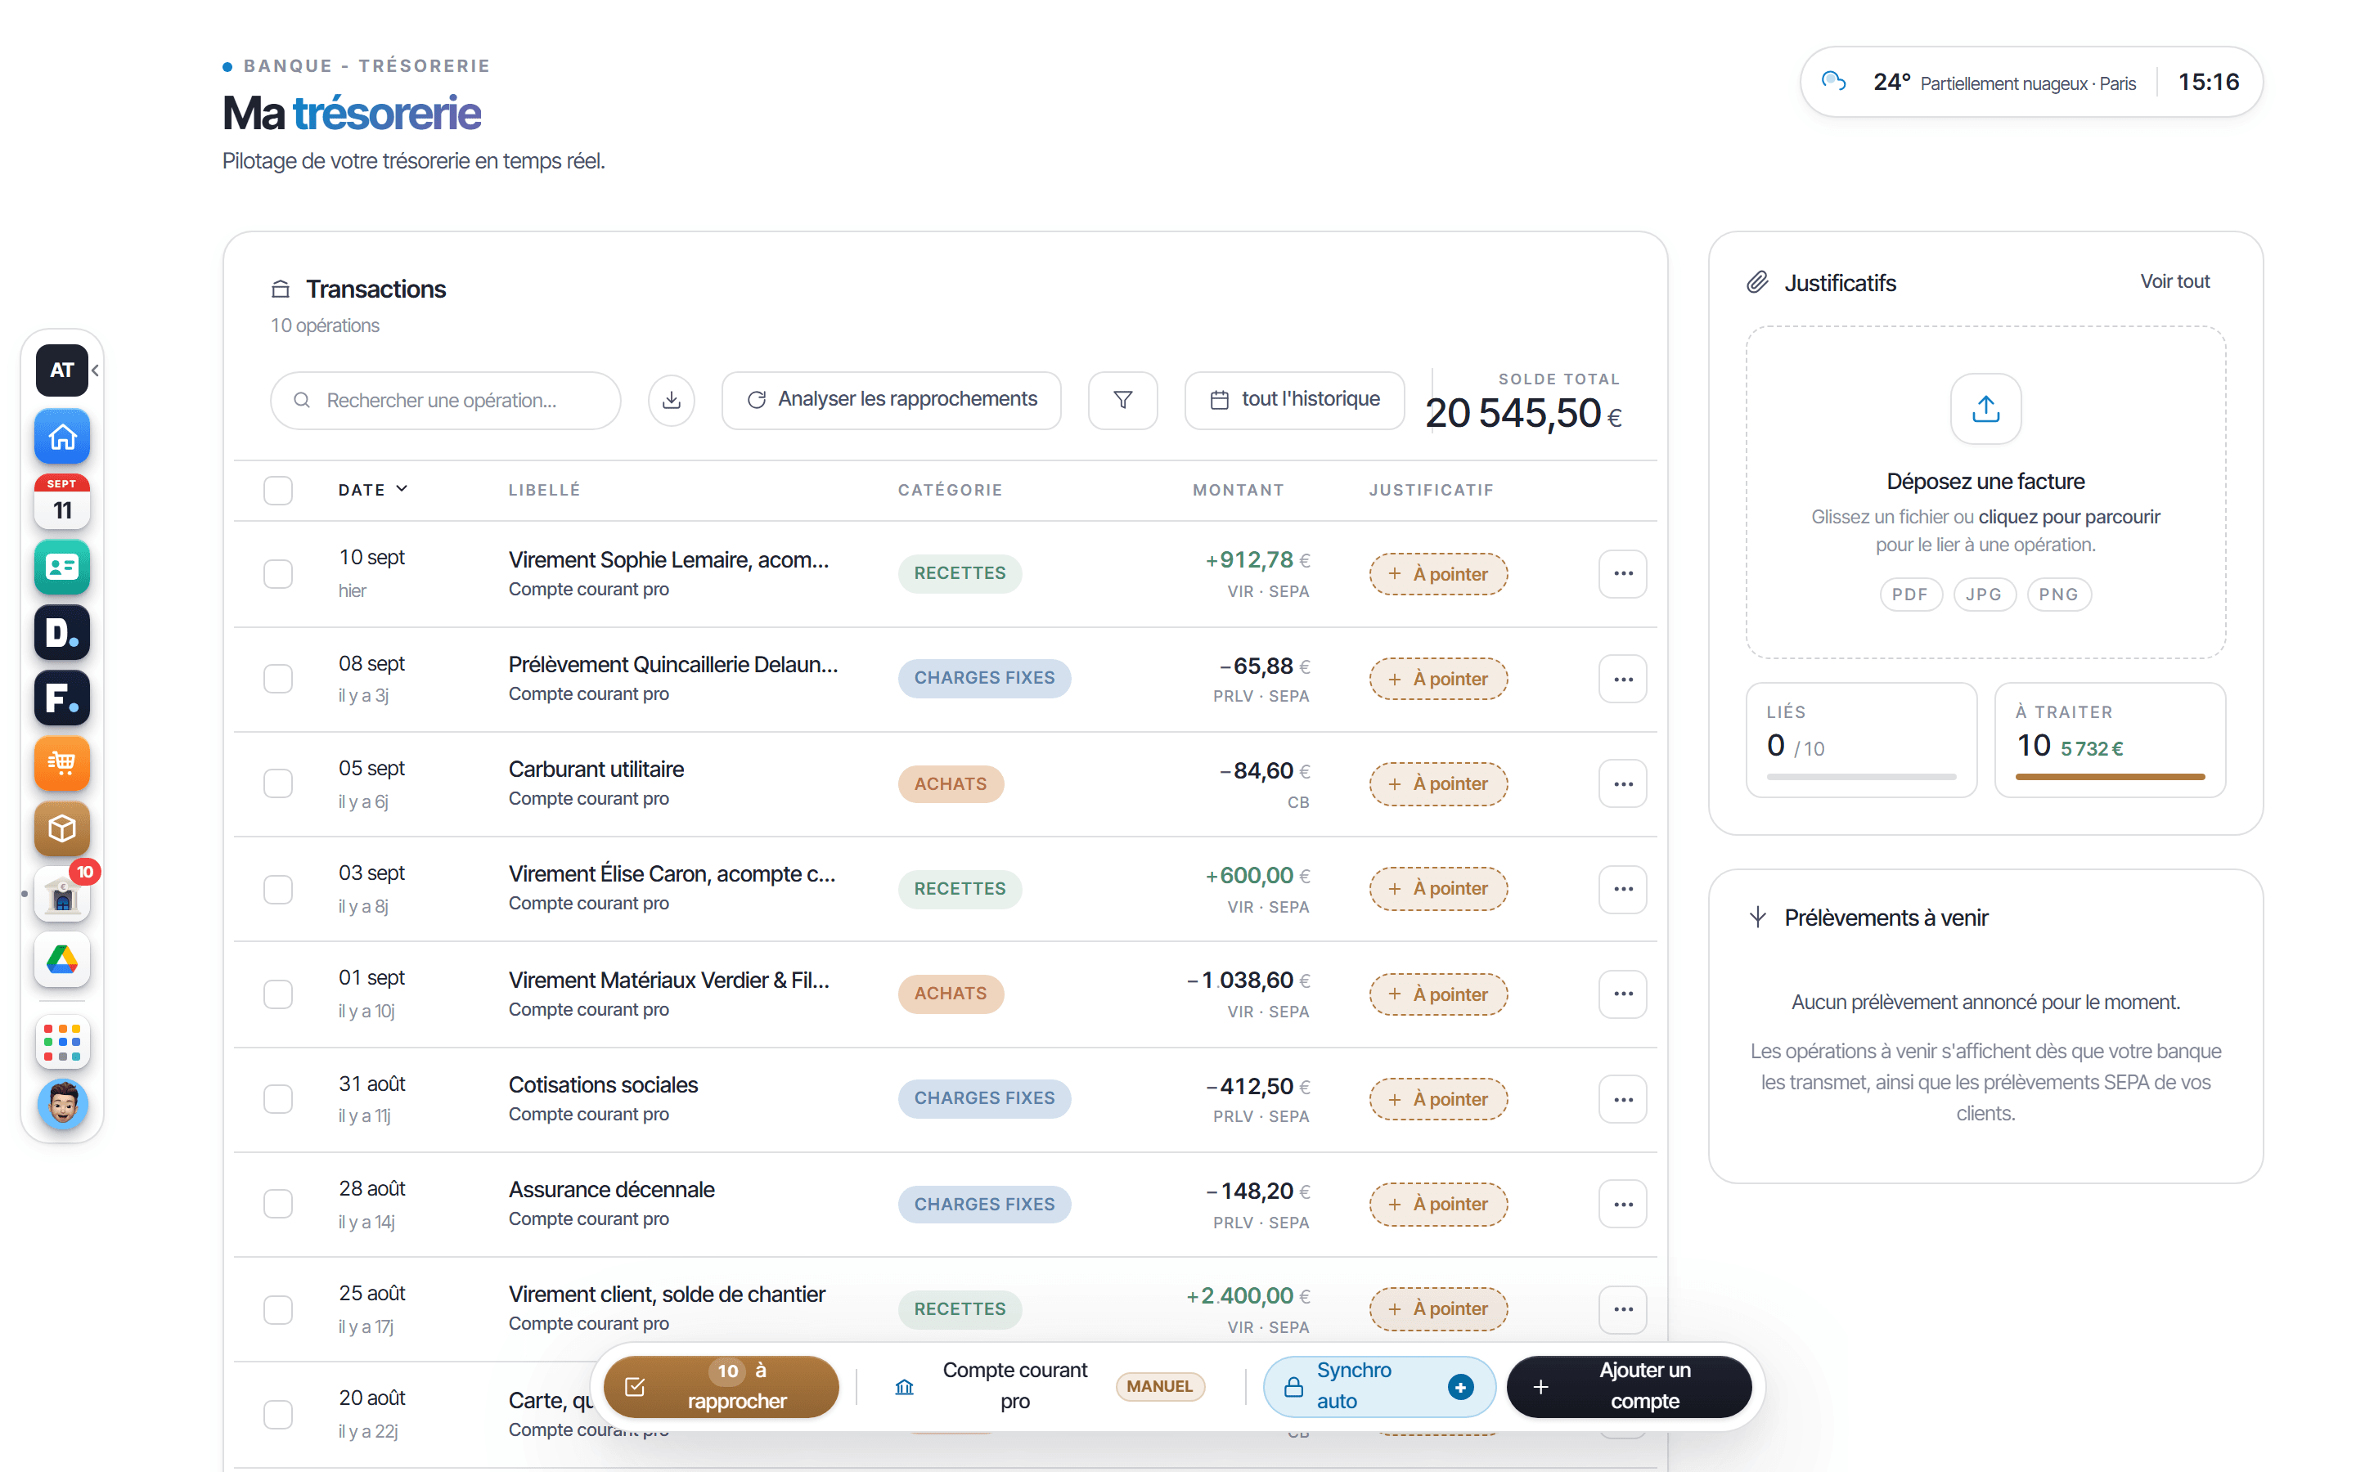2356x1472 pixels.
Task: Open the tout l'historique period selector
Action: 1294,400
